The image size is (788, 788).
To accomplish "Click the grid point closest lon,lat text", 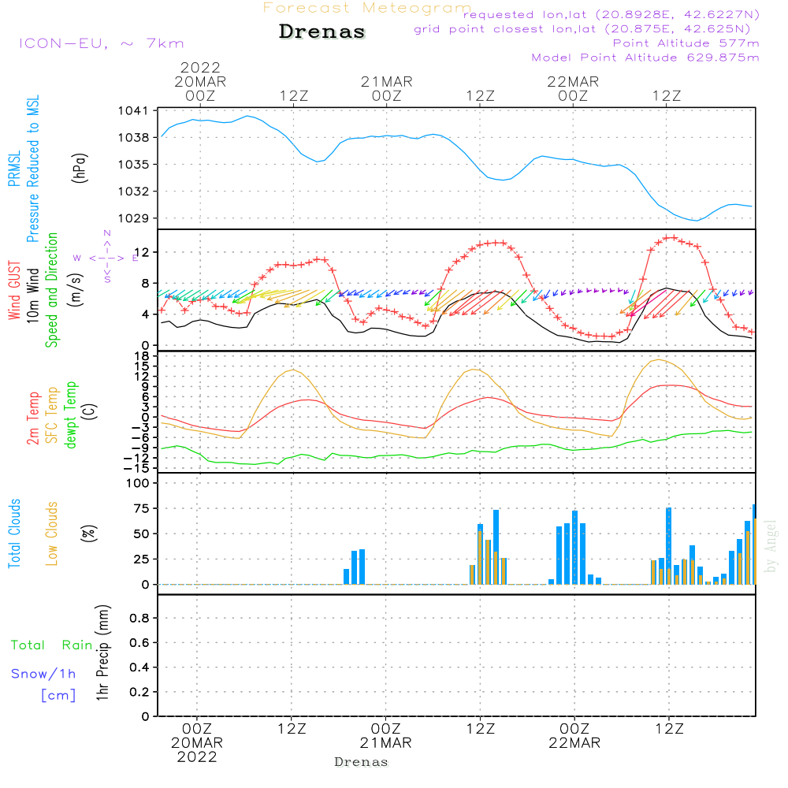I will (587, 29).
